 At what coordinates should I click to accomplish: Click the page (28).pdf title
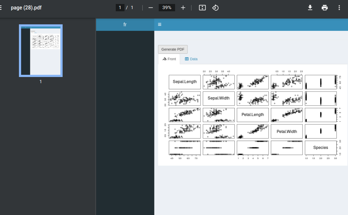click(x=26, y=8)
